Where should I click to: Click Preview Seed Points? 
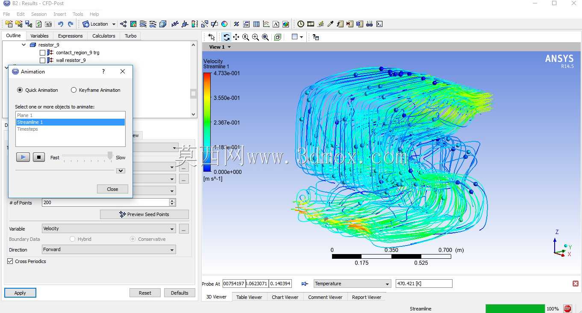(144, 214)
